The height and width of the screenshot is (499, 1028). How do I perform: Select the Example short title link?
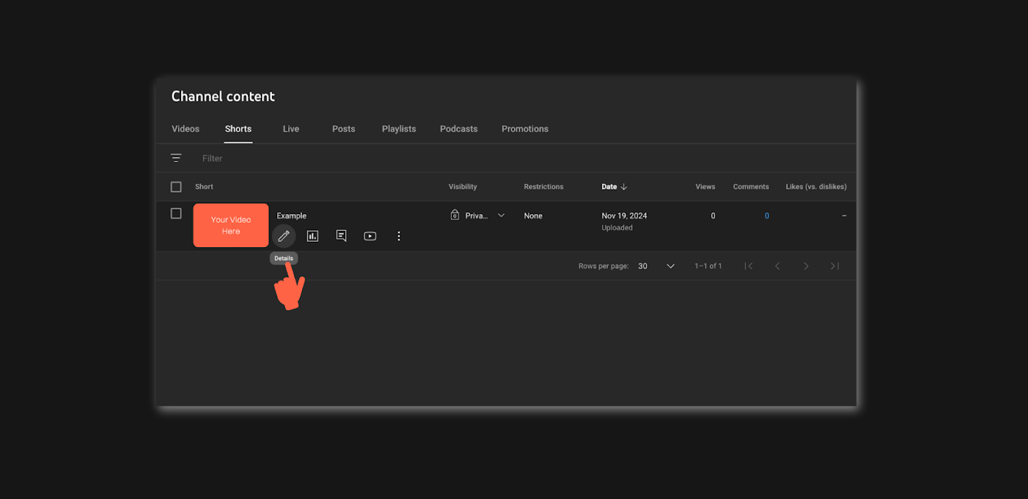(292, 215)
